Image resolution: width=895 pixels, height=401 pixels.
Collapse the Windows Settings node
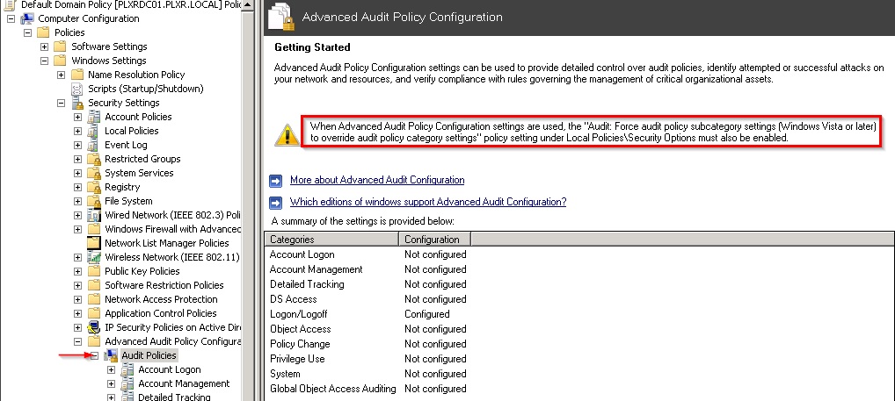tap(44, 61)
